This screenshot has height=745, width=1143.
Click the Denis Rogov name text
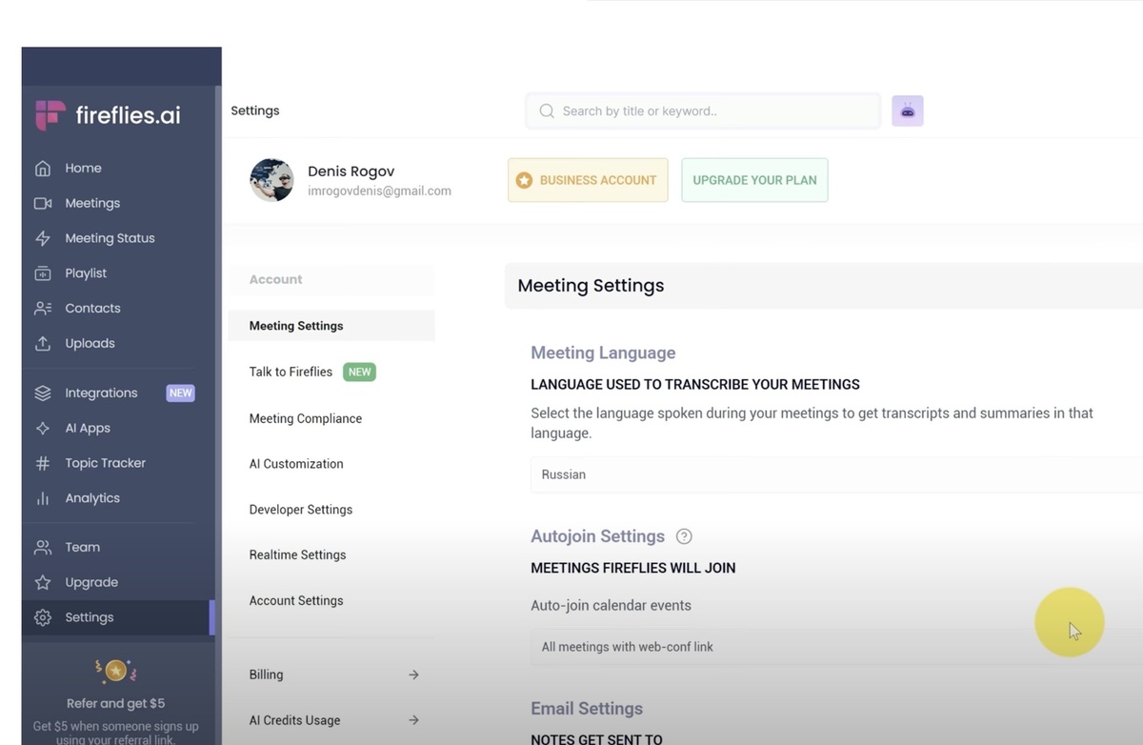[x=351, y=171]
